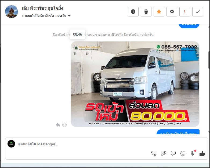Image resolution: width=210 pixels, height=168 pixels.
Task: Open emoji picker in reply box
Action: click(x=183, y=153)
